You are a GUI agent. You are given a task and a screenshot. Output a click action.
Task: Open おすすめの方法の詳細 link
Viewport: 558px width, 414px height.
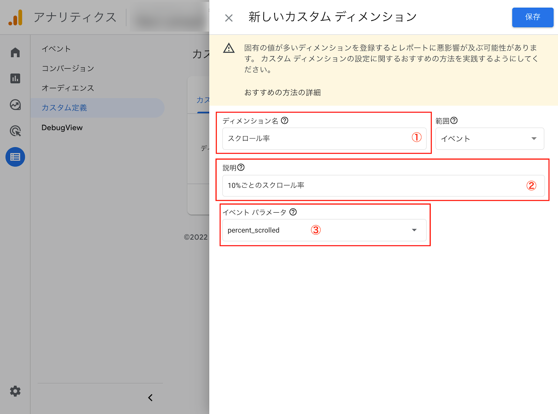(282, 92)
